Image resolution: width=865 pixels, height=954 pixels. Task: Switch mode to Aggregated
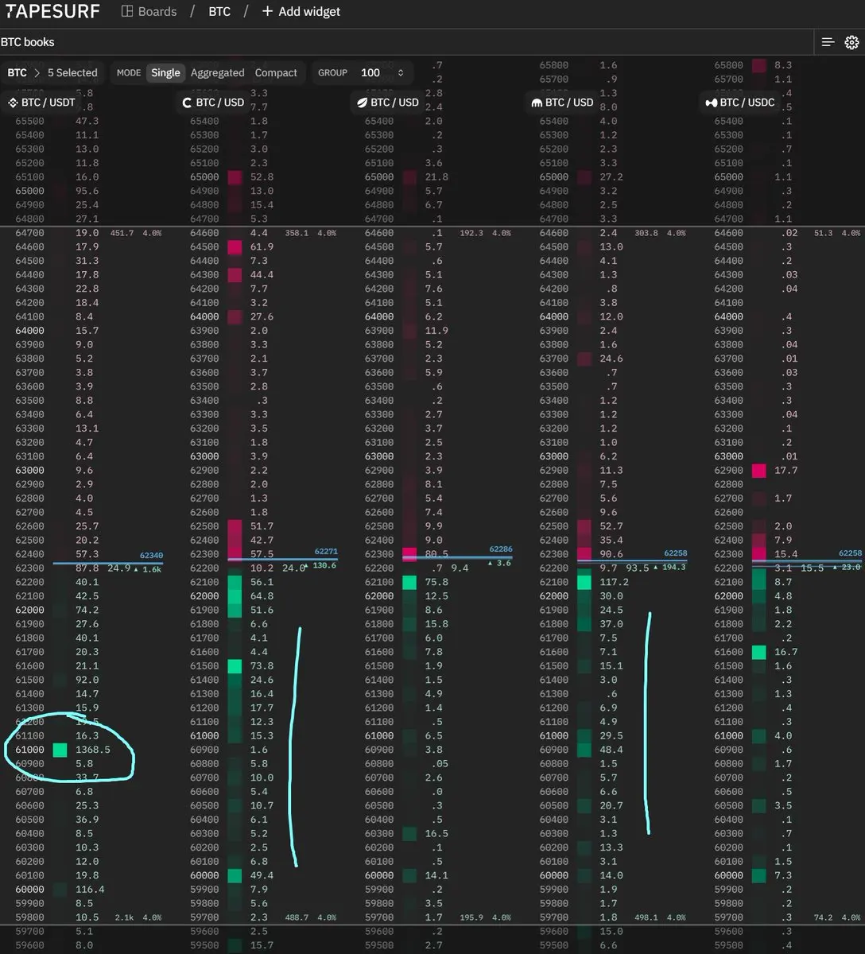pos(217,72)
